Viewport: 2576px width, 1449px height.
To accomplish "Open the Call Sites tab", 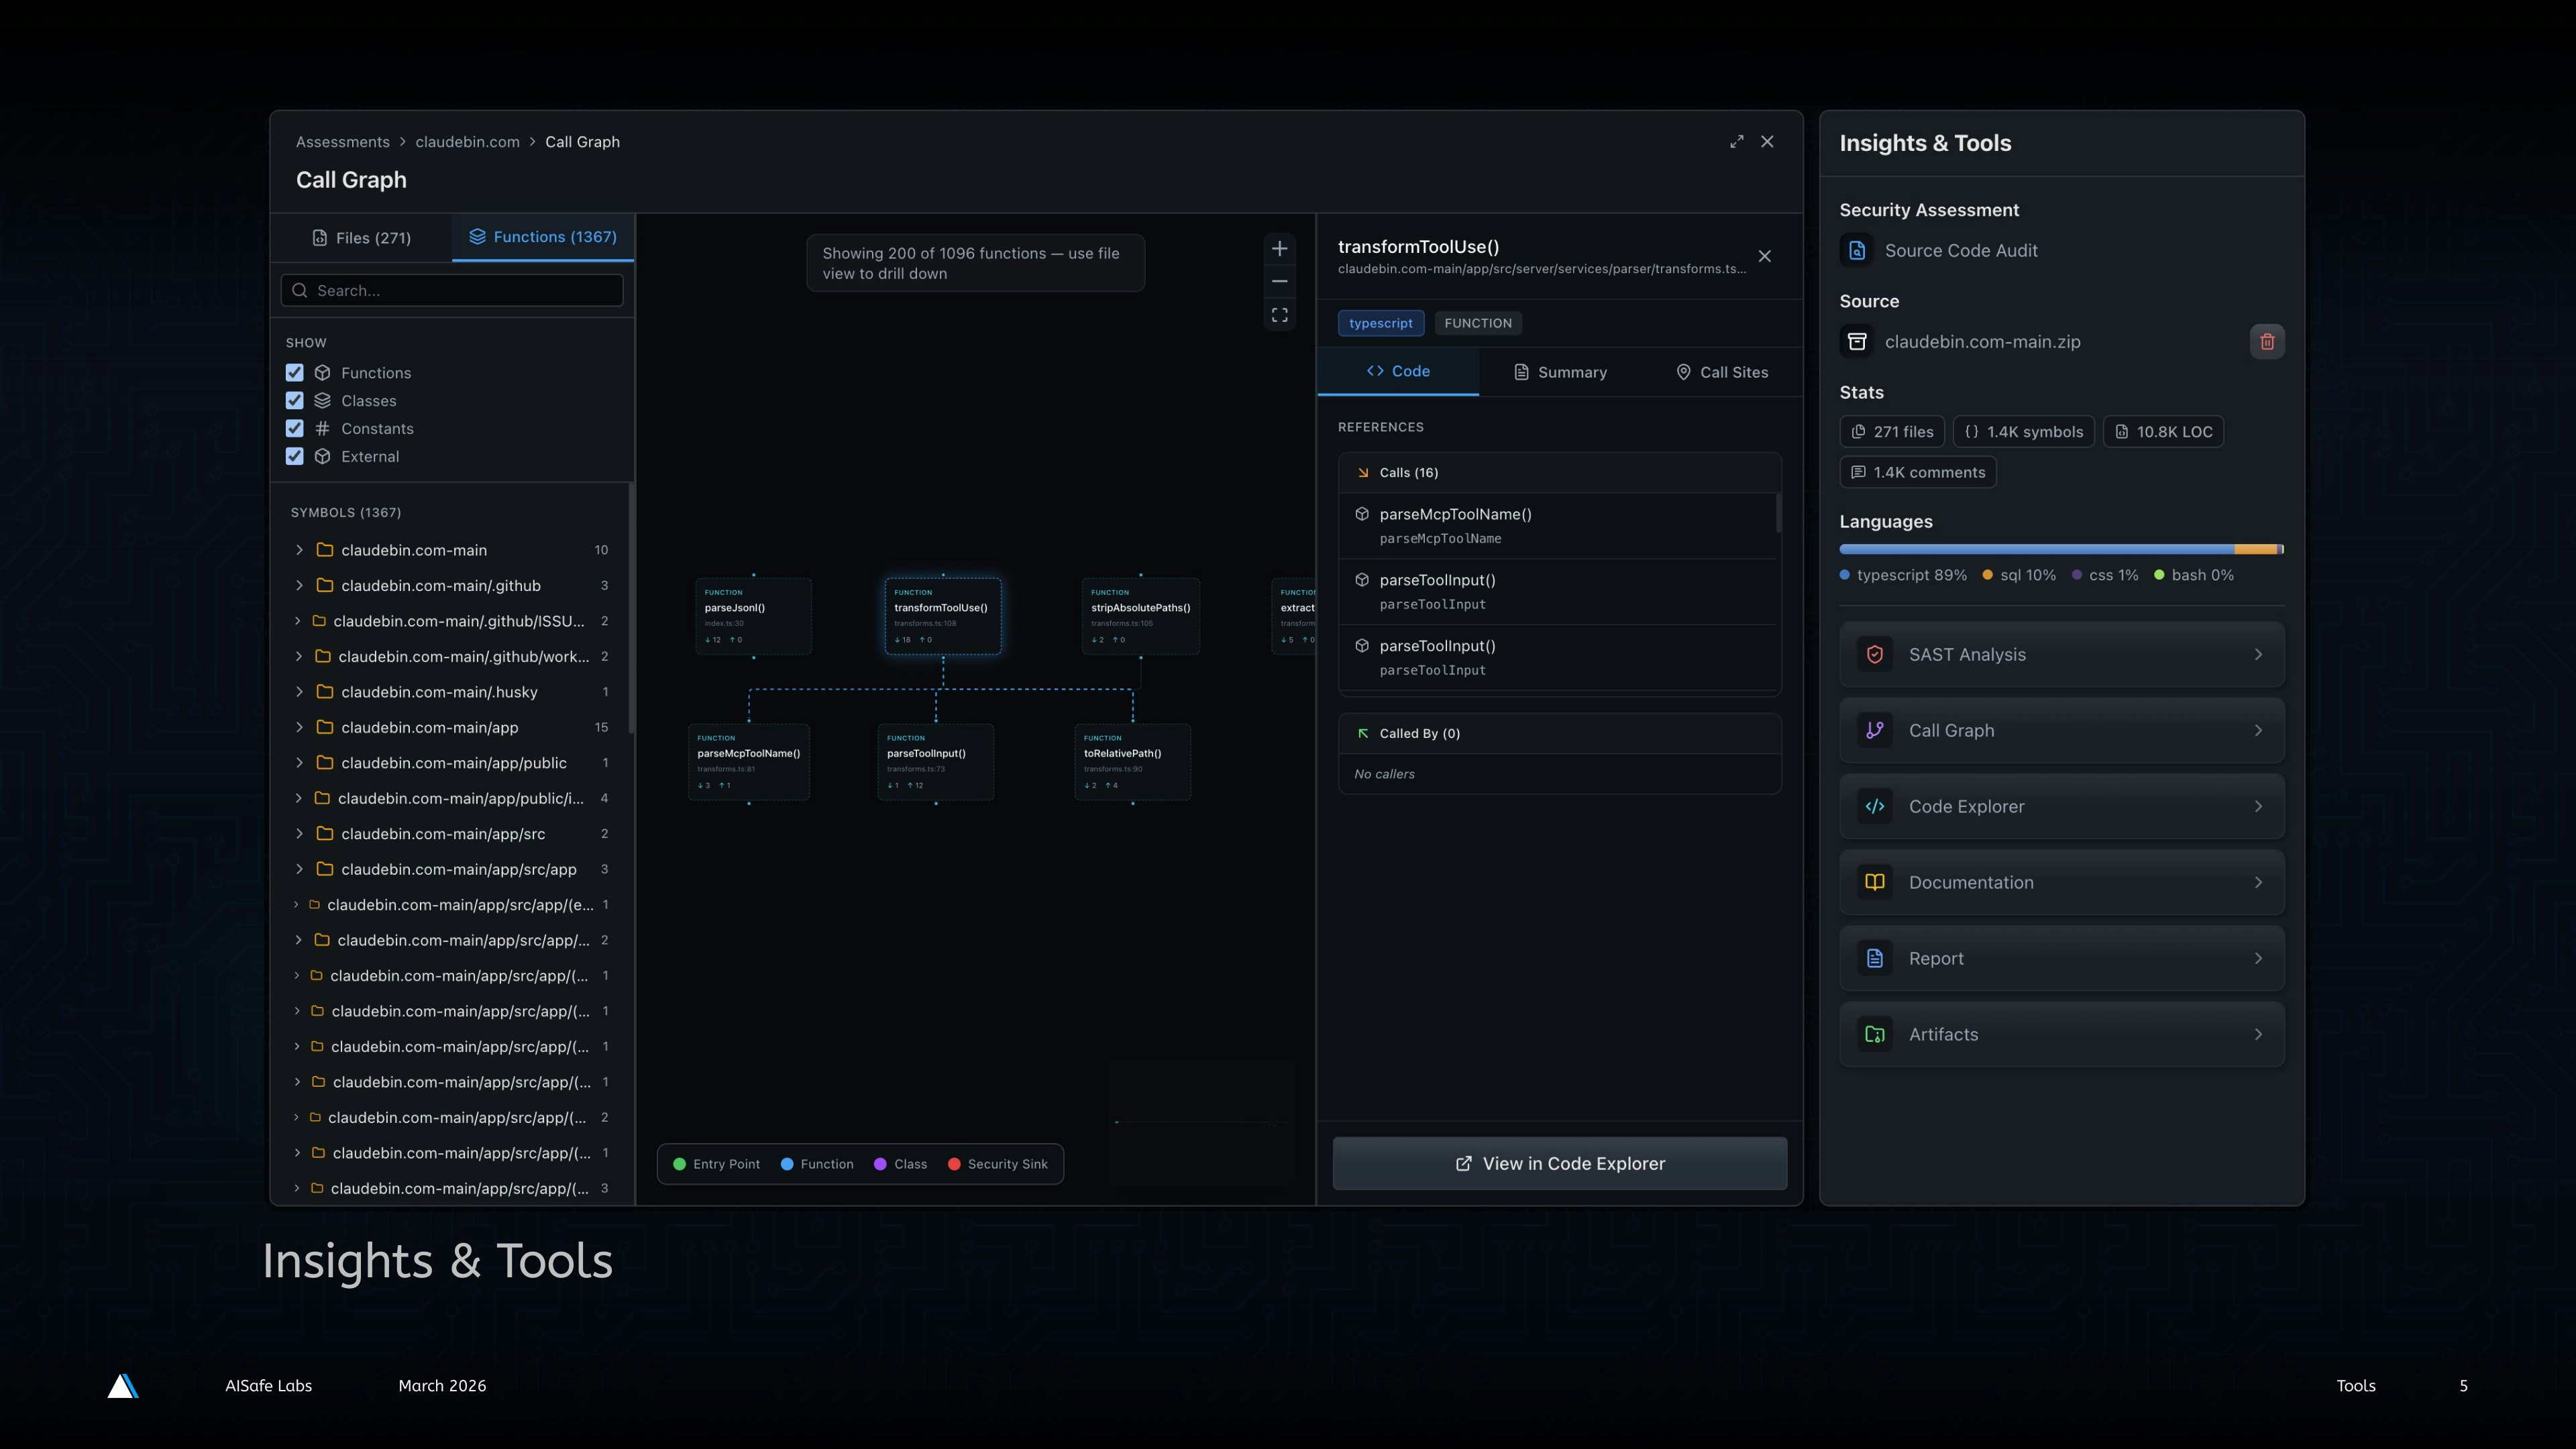I will click(1721, 371).
